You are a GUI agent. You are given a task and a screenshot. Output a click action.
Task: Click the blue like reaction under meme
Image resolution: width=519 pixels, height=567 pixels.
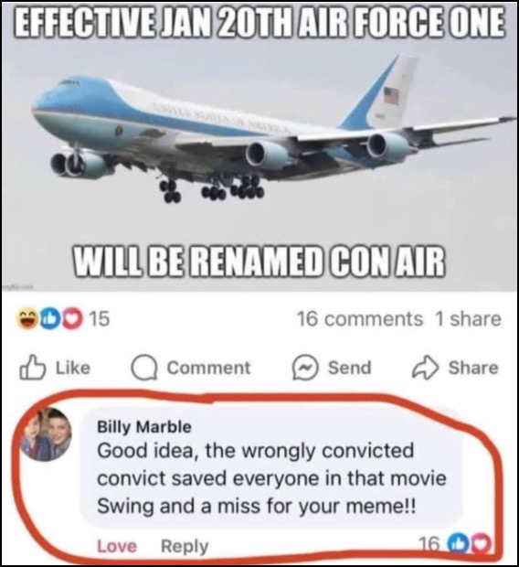49,319
